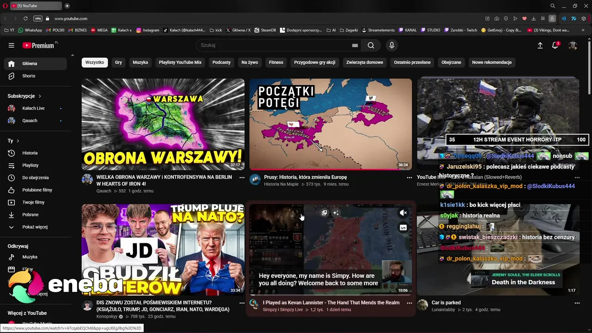Open WhatsApp bookmark in bookmarks bar
Viewport: 592px width, 333px height.
(30, 30)
